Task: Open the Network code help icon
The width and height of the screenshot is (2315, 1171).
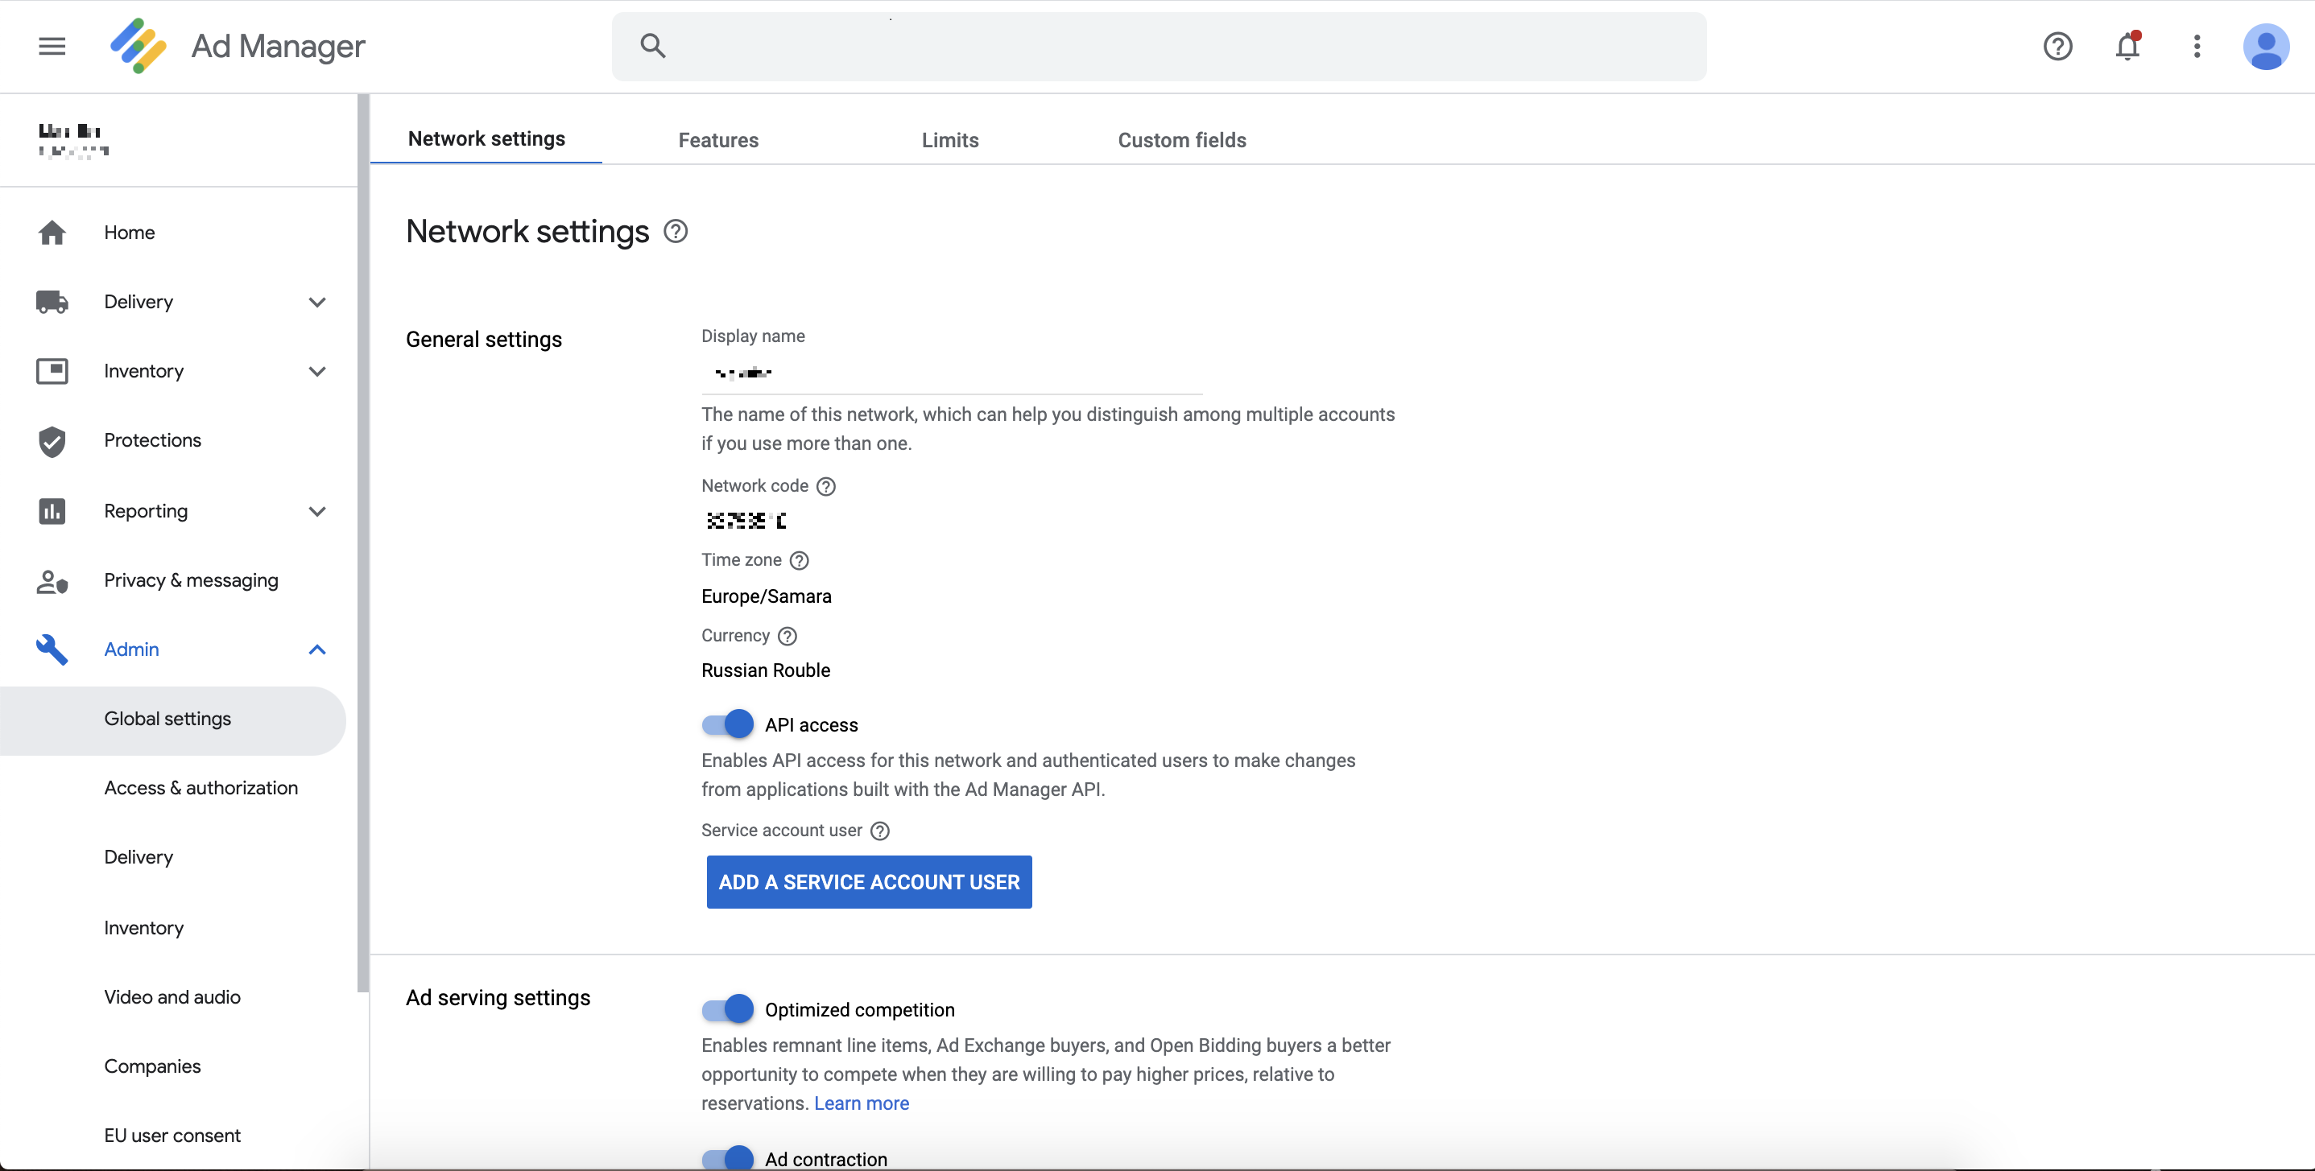Action: tap(826, 487)
